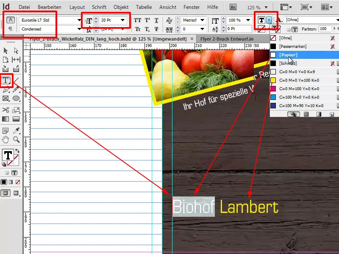Viewport: 339px width, 254px height.
Task: Switch to Flyer 2-Bruch Entwurf document tab
Action: (x=227, y=39)
